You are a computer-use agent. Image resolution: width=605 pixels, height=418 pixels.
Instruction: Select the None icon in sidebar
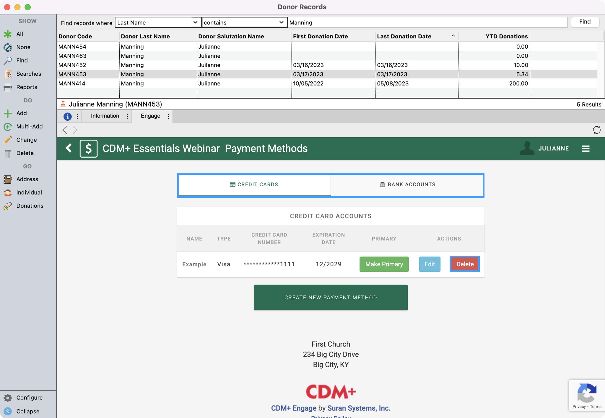[x=8, y=47]
